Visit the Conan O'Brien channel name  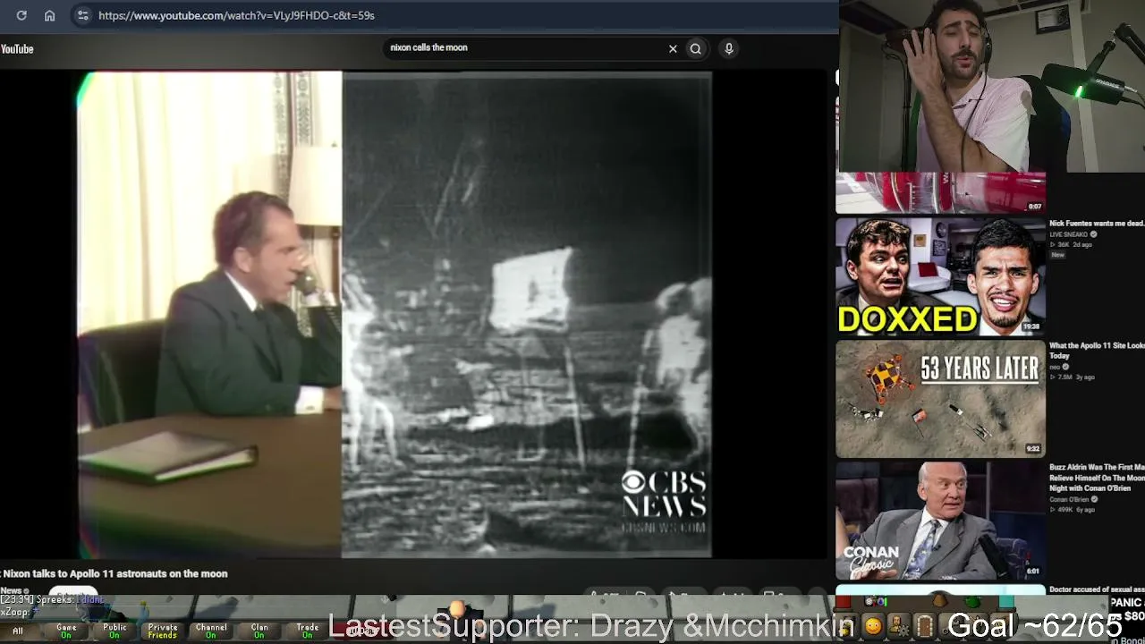click(1069, 499)
